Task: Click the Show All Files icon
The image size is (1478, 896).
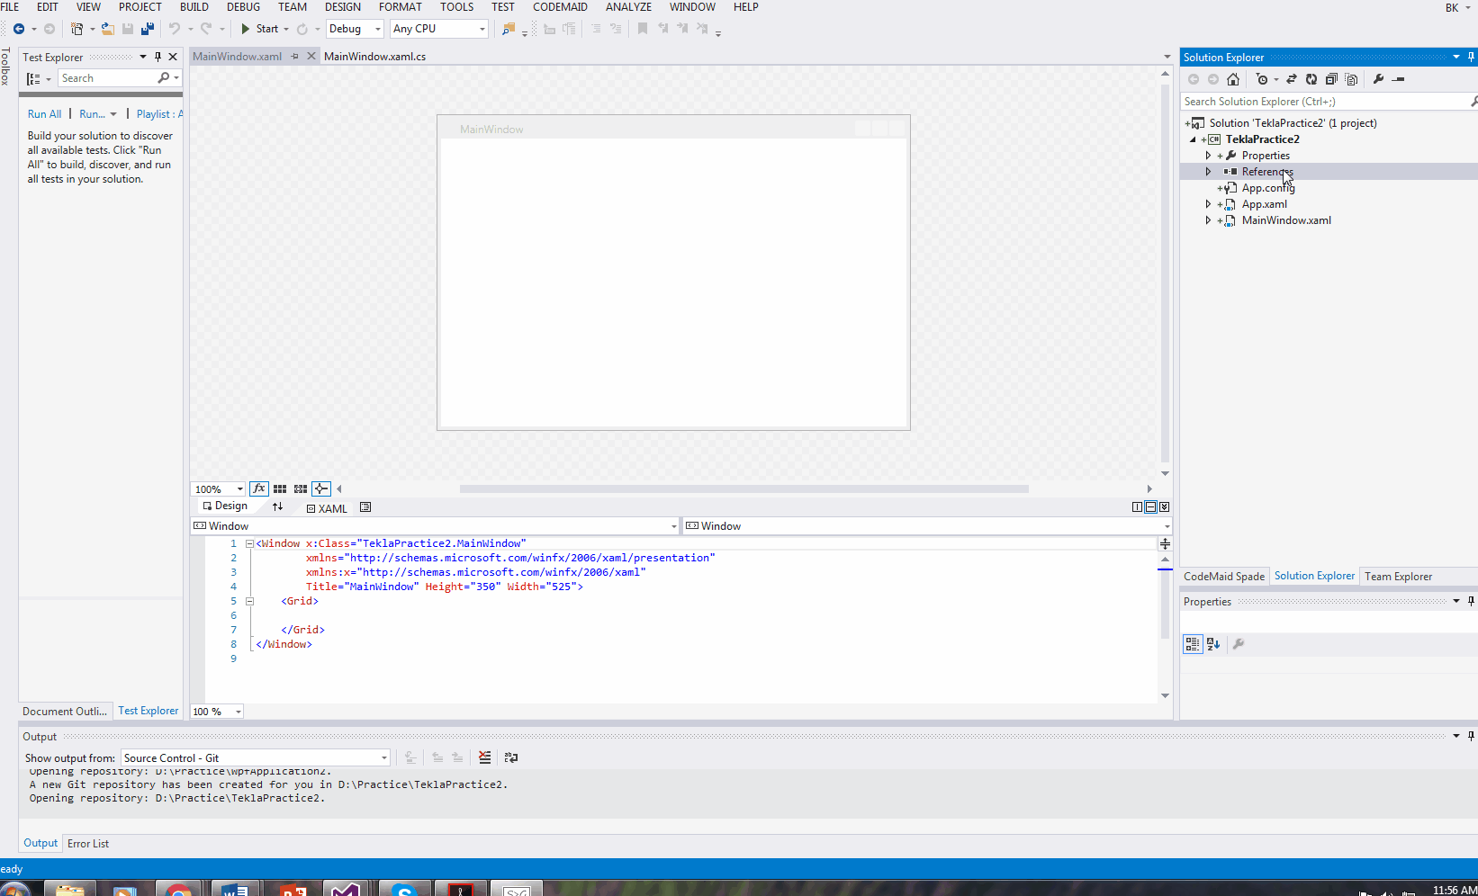Action: (x=1351, y=79)
